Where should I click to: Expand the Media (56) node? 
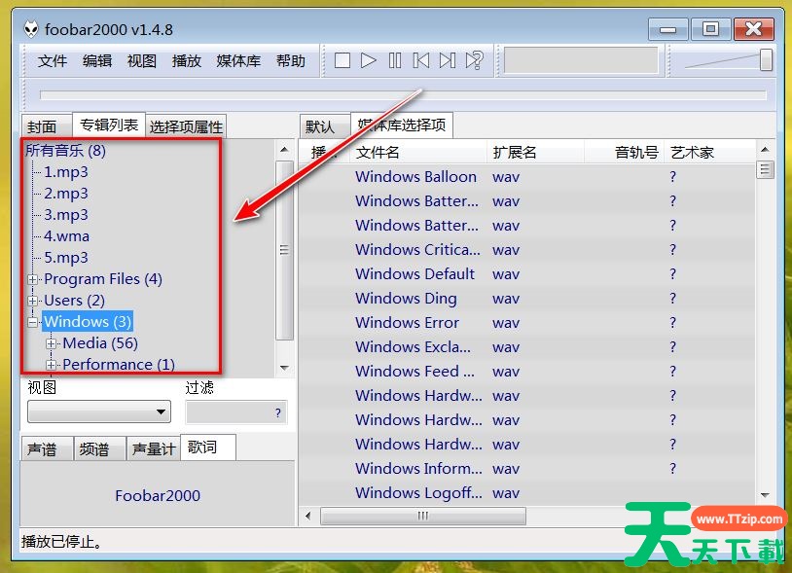(x=51, y=343)
